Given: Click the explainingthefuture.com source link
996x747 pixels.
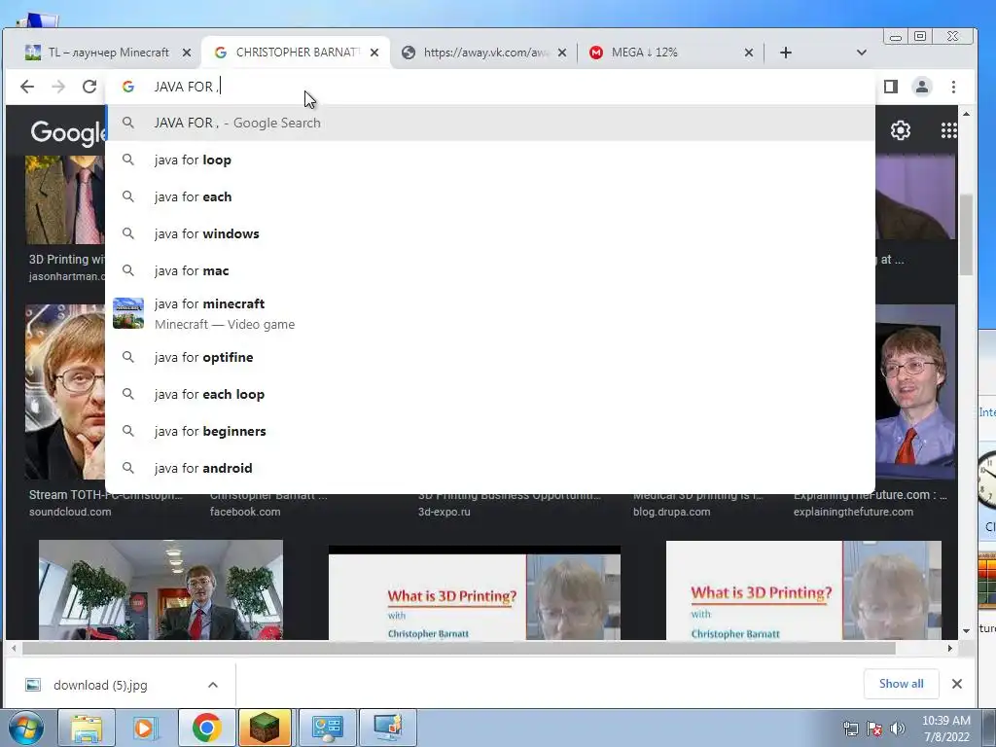Looking at the screenshot, I should click(853, 512).
